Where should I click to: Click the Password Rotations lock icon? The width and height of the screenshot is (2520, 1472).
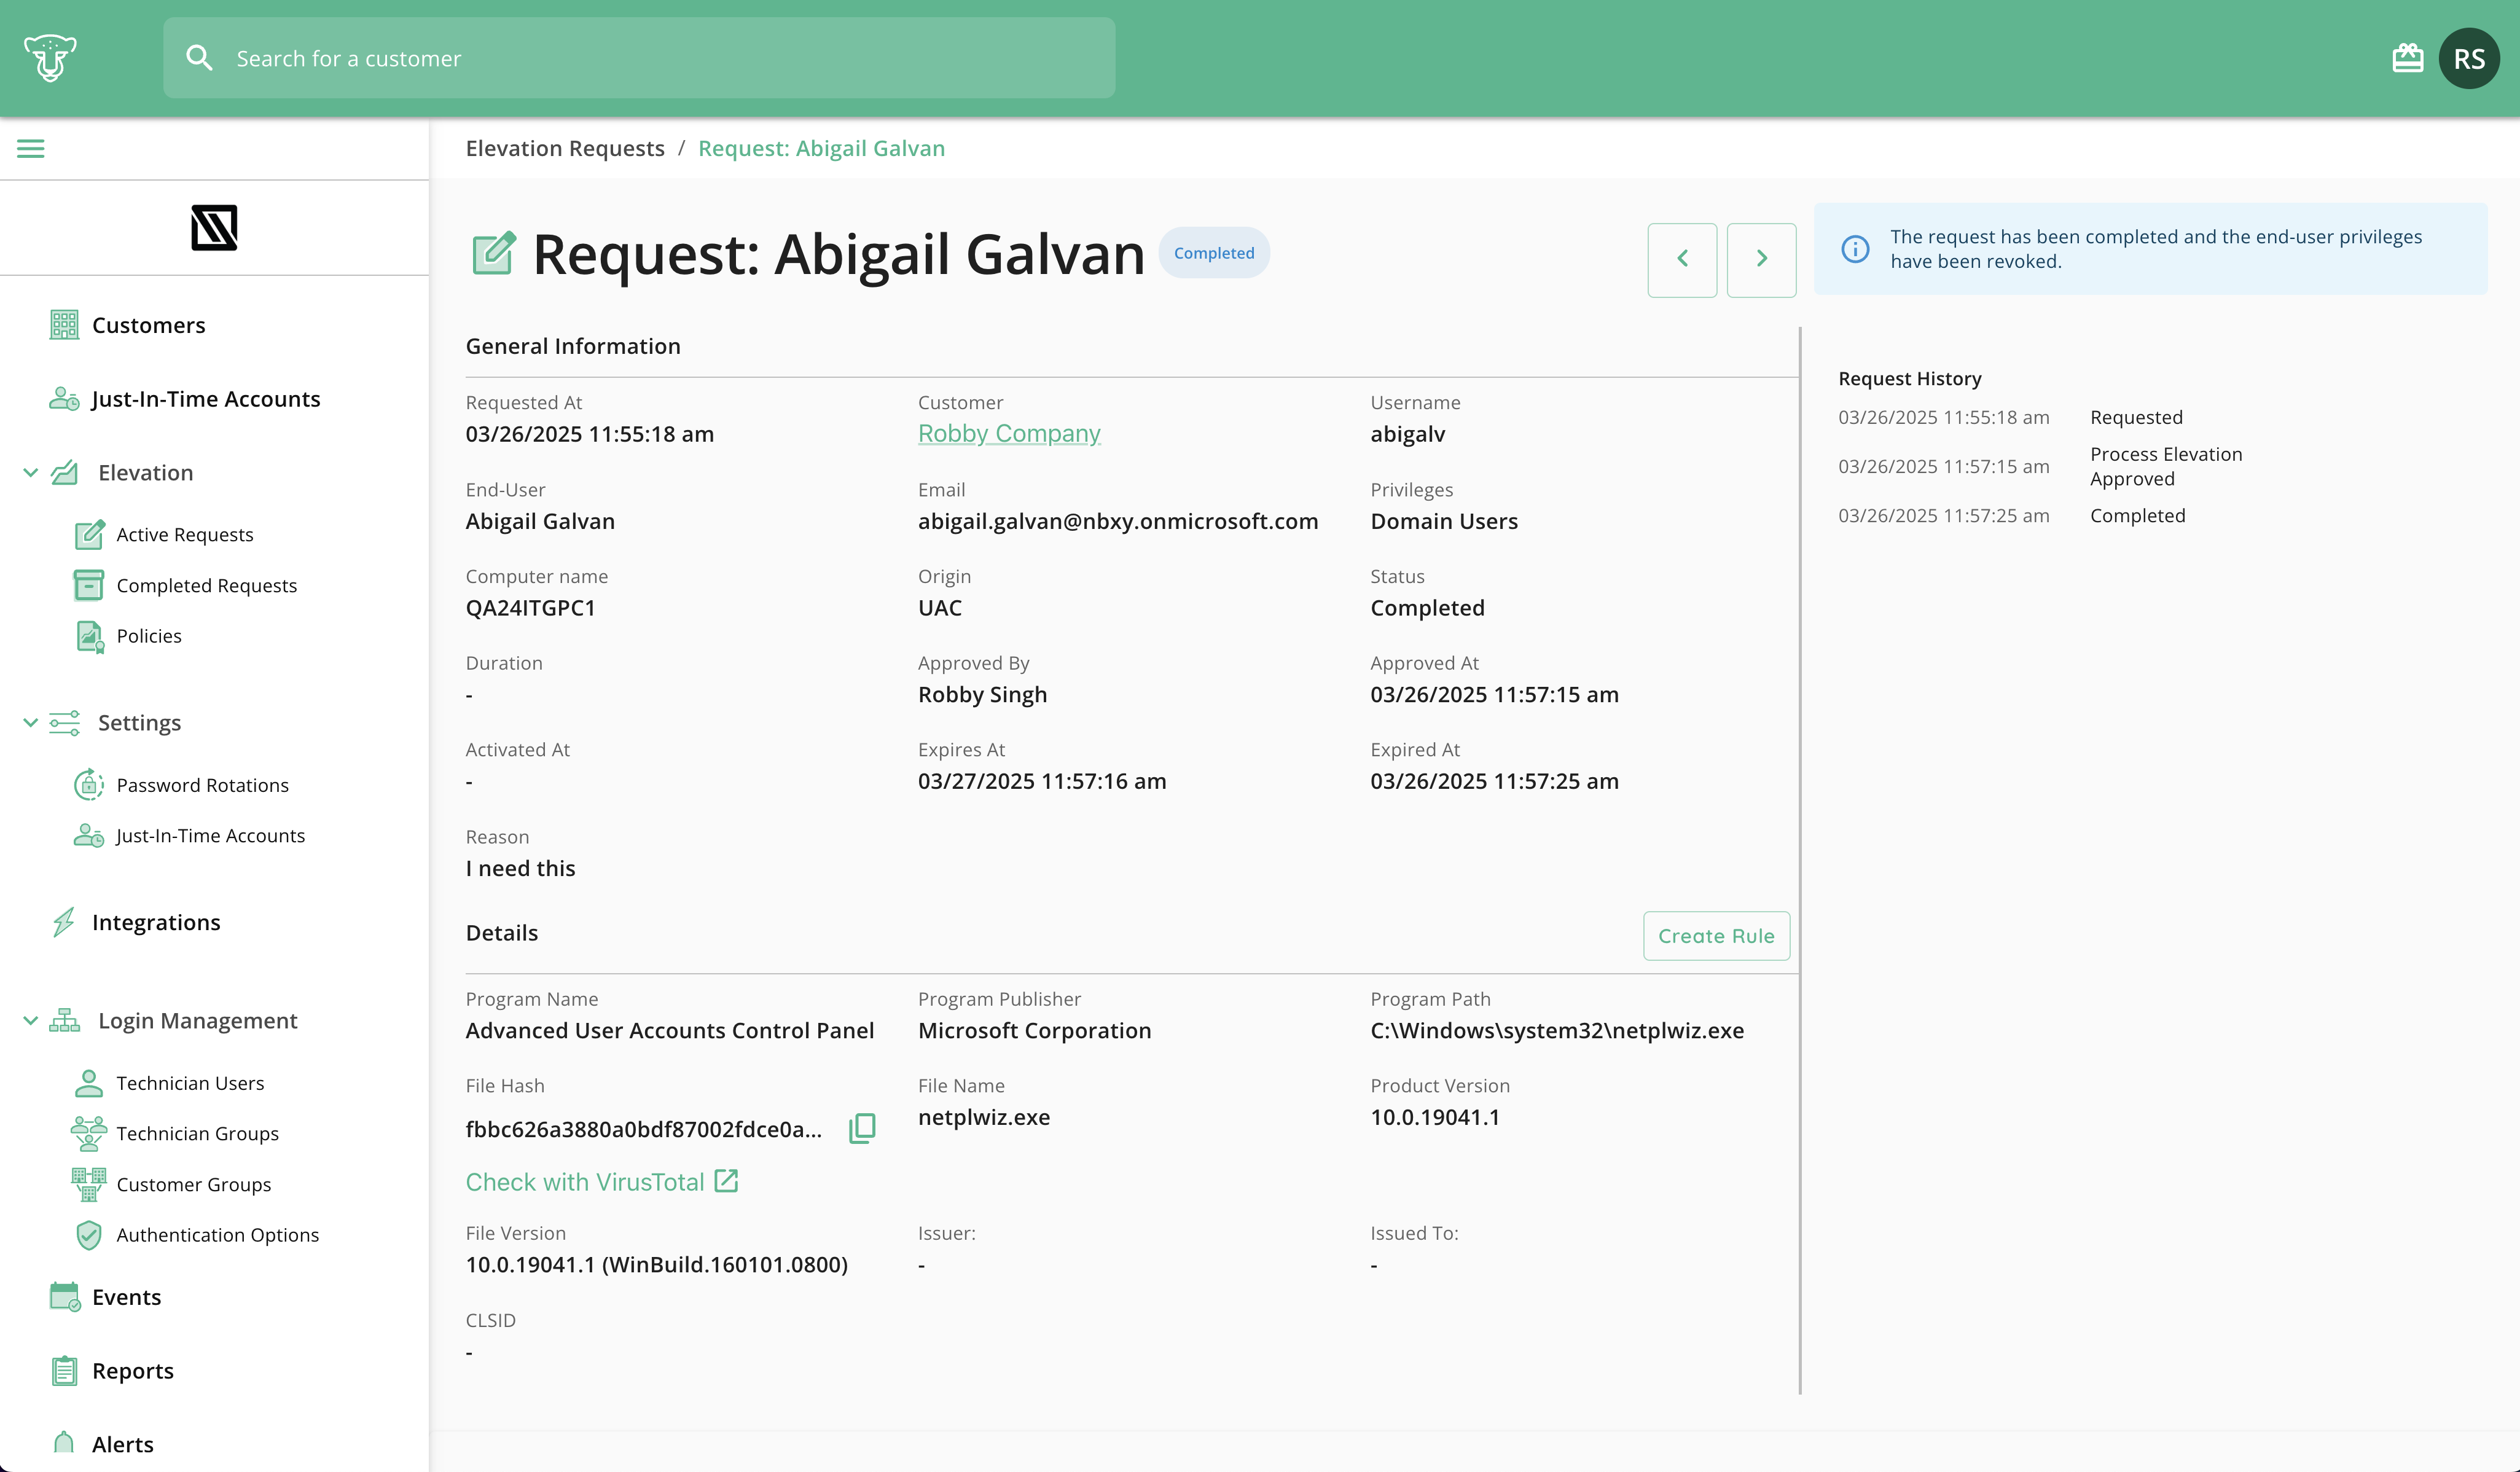coord(89,785)
